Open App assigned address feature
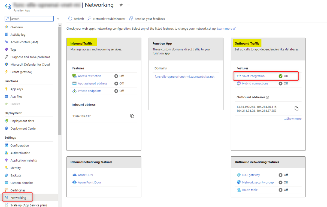Viewport: 327px width, 207px height. 92,83
